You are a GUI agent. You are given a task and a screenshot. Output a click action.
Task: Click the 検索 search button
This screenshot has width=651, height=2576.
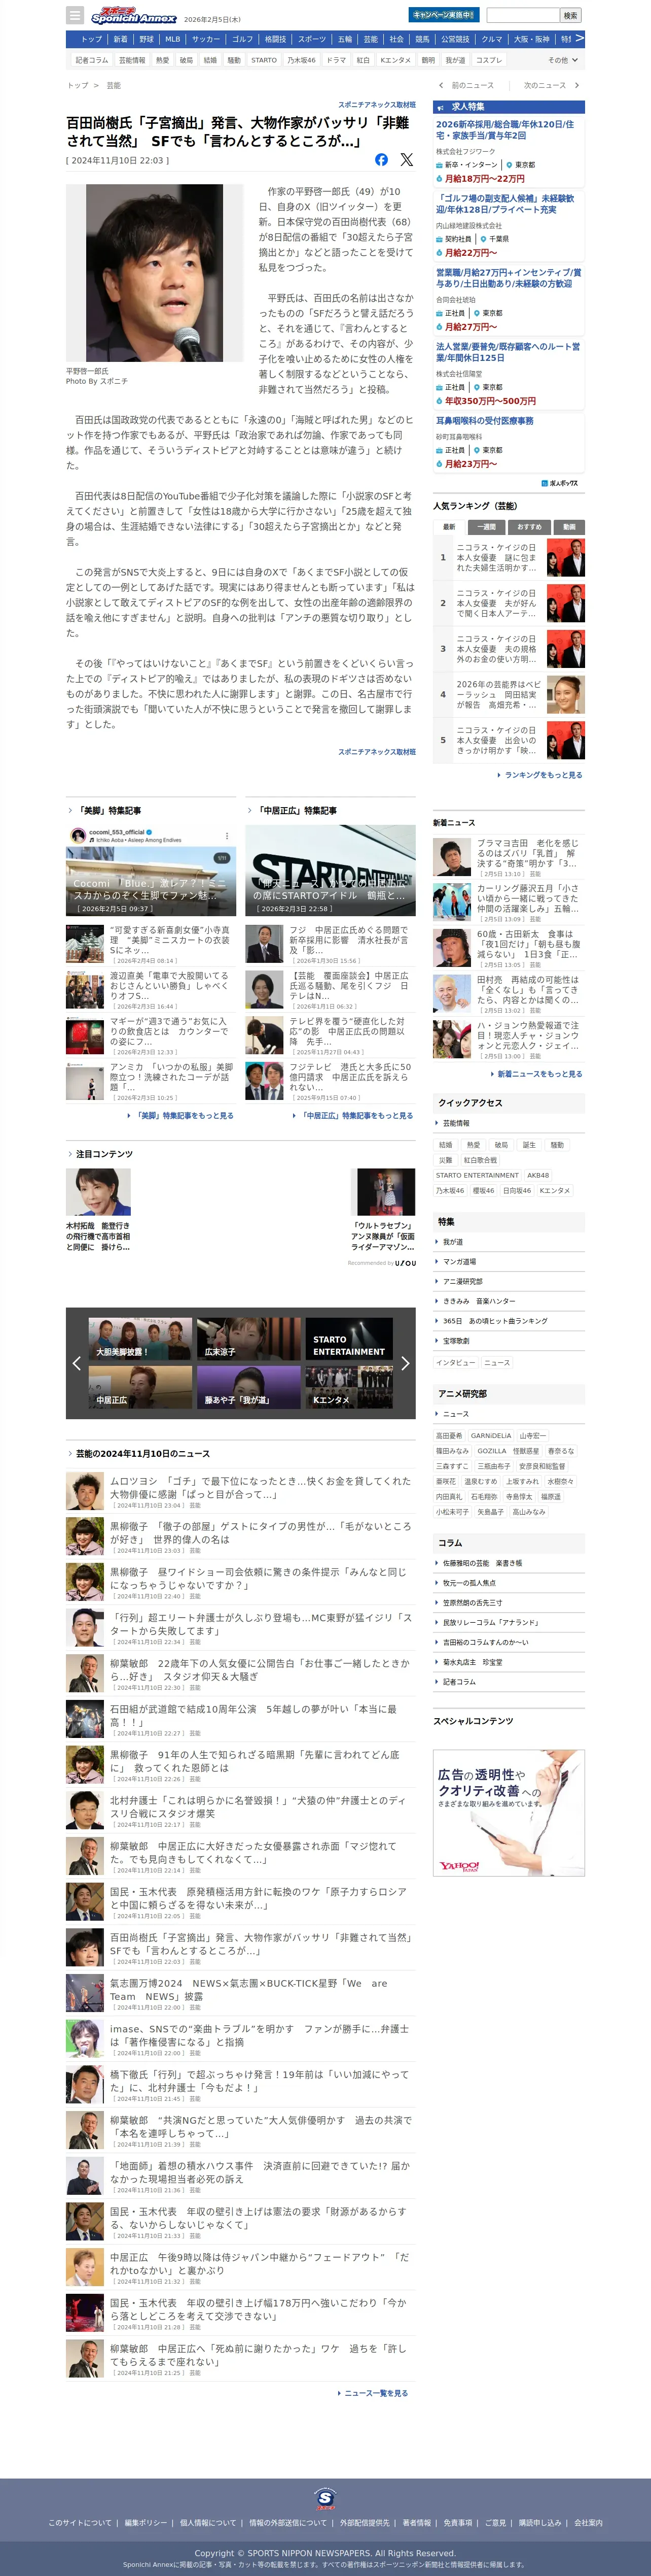click(x=570, y=15)
